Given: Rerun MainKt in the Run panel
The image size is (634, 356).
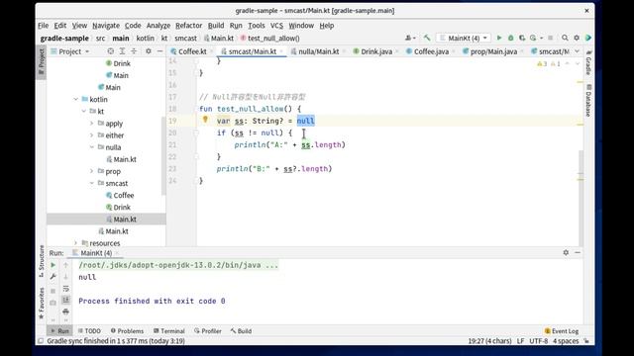Looking at the screenshot, I should click(53, 265).
